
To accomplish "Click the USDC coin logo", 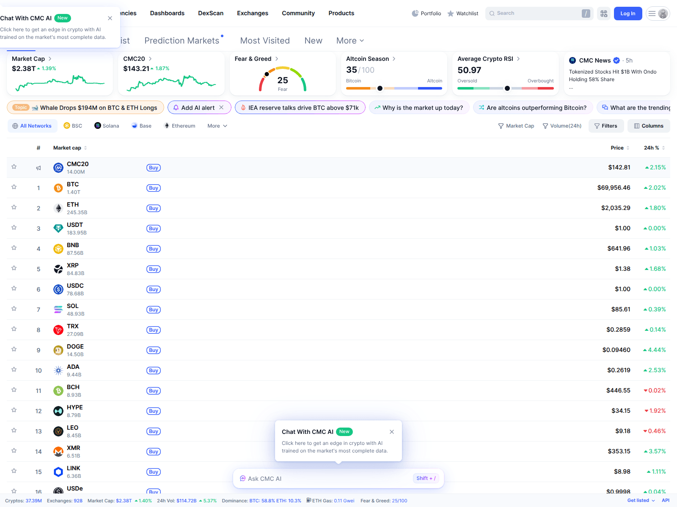I will click(58, 289).
